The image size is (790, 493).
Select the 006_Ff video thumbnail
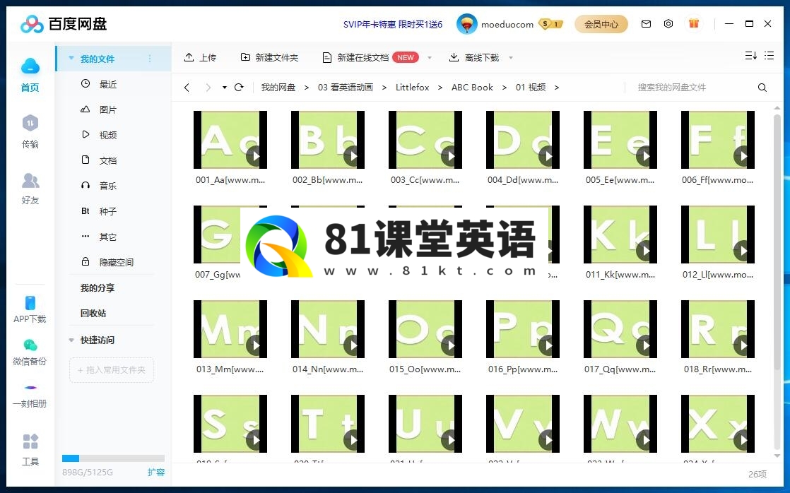pos(717,140)
